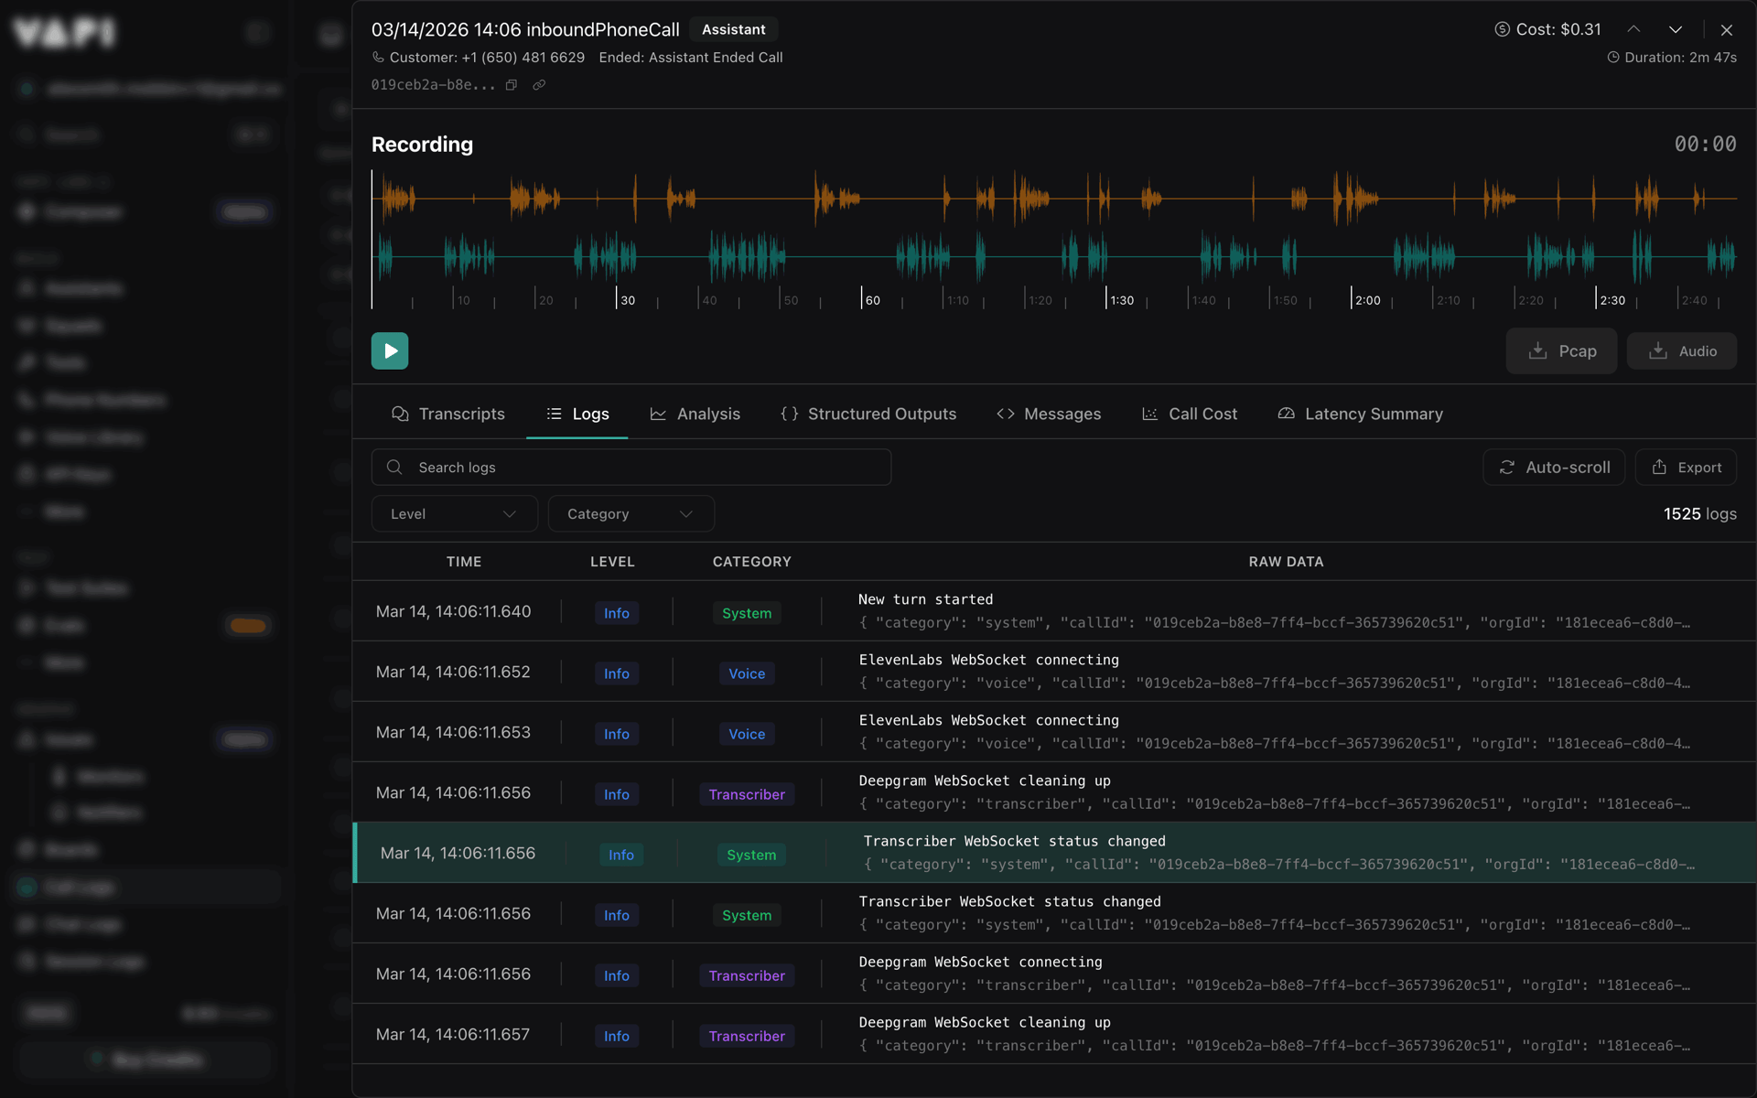Open the Latency Summary tab
The width and height of the screenshot is (1757, 1098).
1361,414
